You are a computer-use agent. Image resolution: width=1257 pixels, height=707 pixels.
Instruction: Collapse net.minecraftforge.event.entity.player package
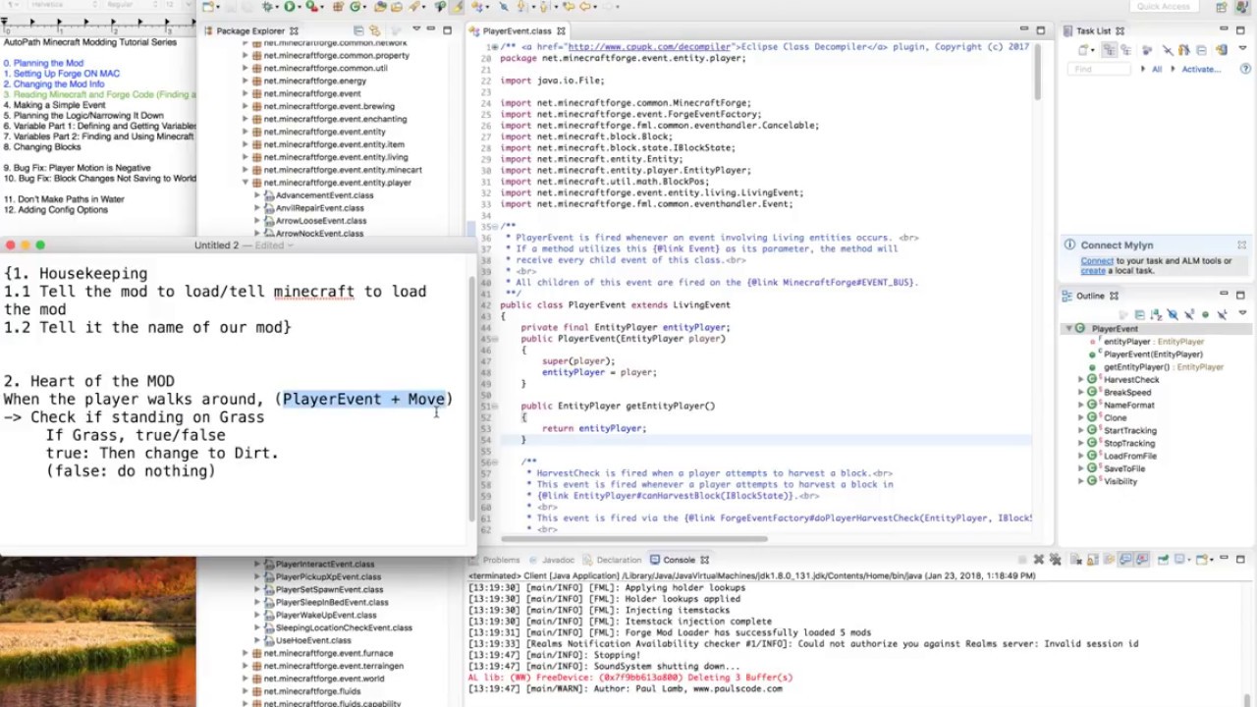[245, 183]
